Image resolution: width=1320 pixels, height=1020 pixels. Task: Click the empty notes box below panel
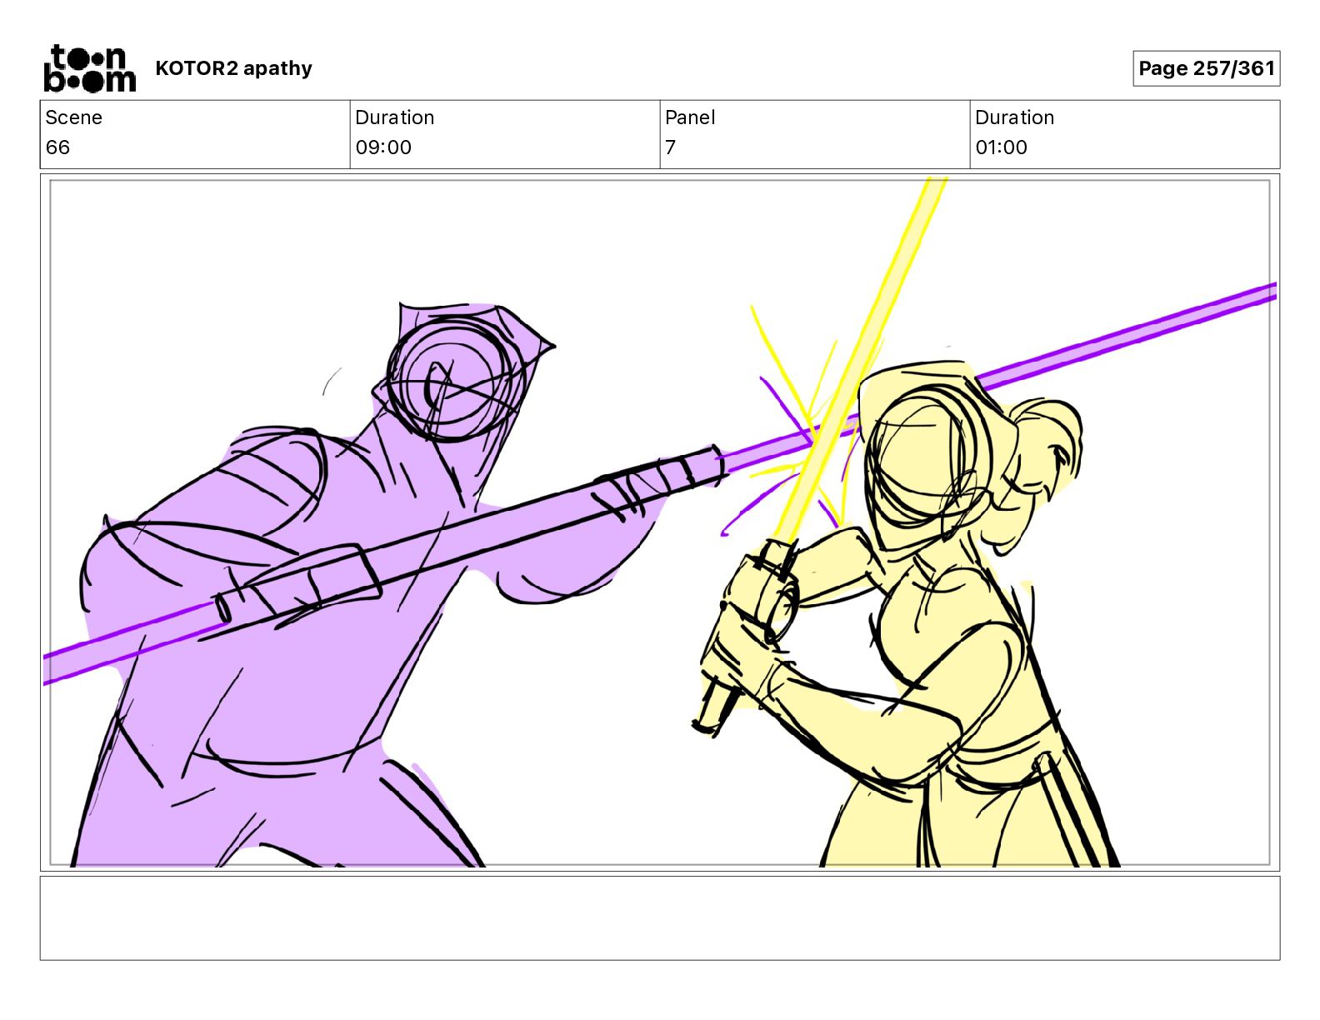click(x=660, y=917)
